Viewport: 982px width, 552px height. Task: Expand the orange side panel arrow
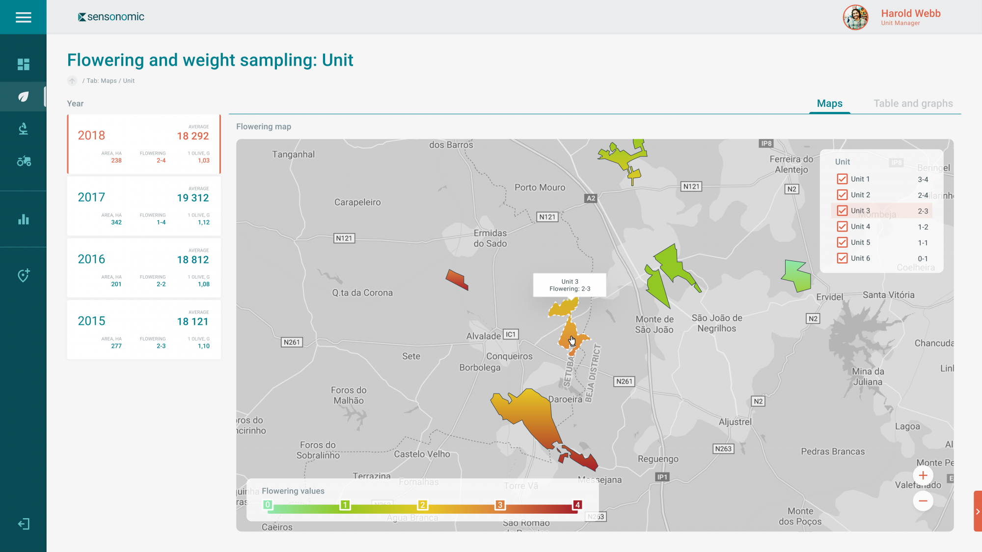click(x=978, y=511)
